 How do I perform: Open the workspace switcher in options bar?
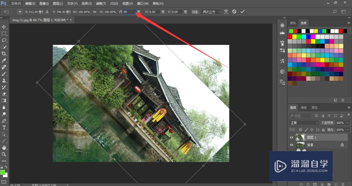pyautogui.click(x=344, y=12)
